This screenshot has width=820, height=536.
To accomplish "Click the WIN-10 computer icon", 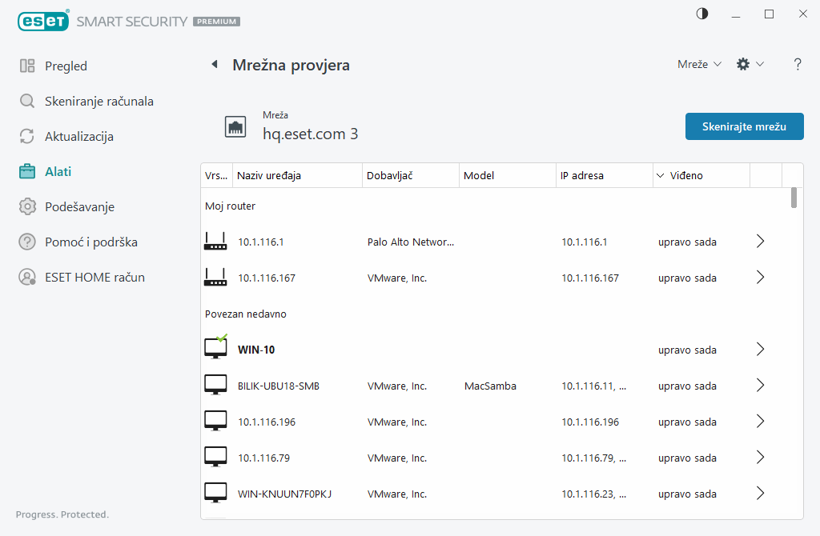I will (x=215, y=349).
